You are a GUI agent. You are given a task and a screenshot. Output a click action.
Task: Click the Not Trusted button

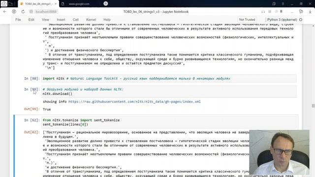pyautogui.click(x=247, y=20)
